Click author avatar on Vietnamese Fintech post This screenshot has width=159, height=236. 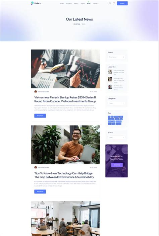pos(36,91)
